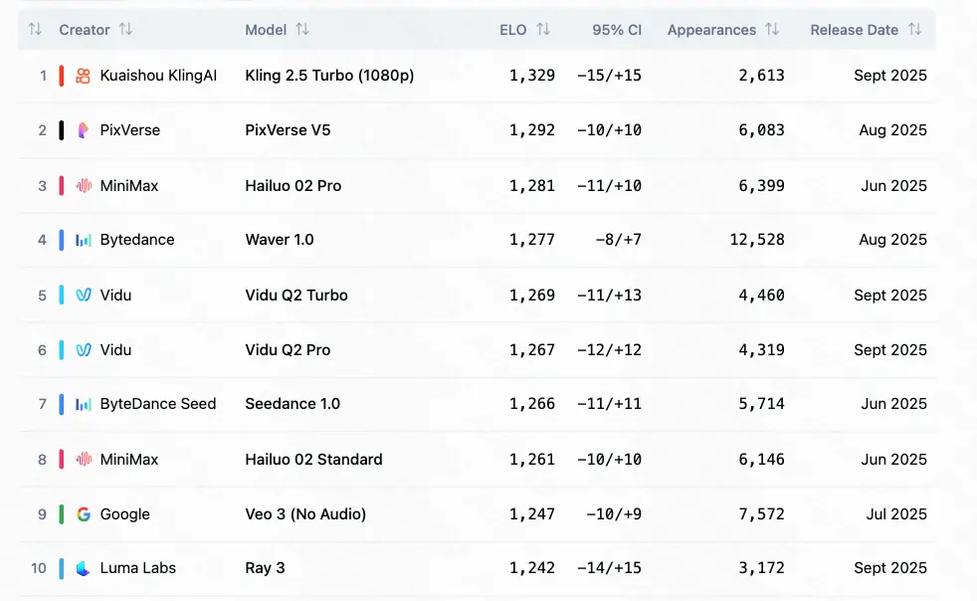977x601 pixels.
Task: Click the ByteDance Seed logo icon
Action: (x=84, y=404)
